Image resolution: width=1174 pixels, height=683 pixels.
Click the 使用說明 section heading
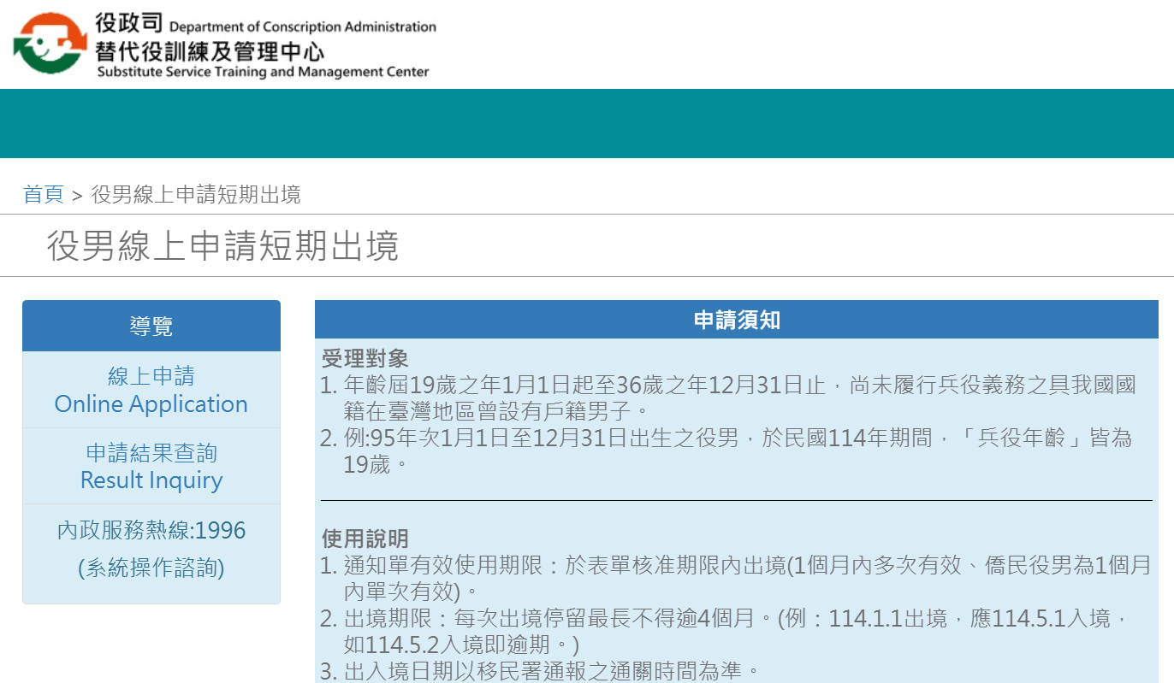(365, 539)
